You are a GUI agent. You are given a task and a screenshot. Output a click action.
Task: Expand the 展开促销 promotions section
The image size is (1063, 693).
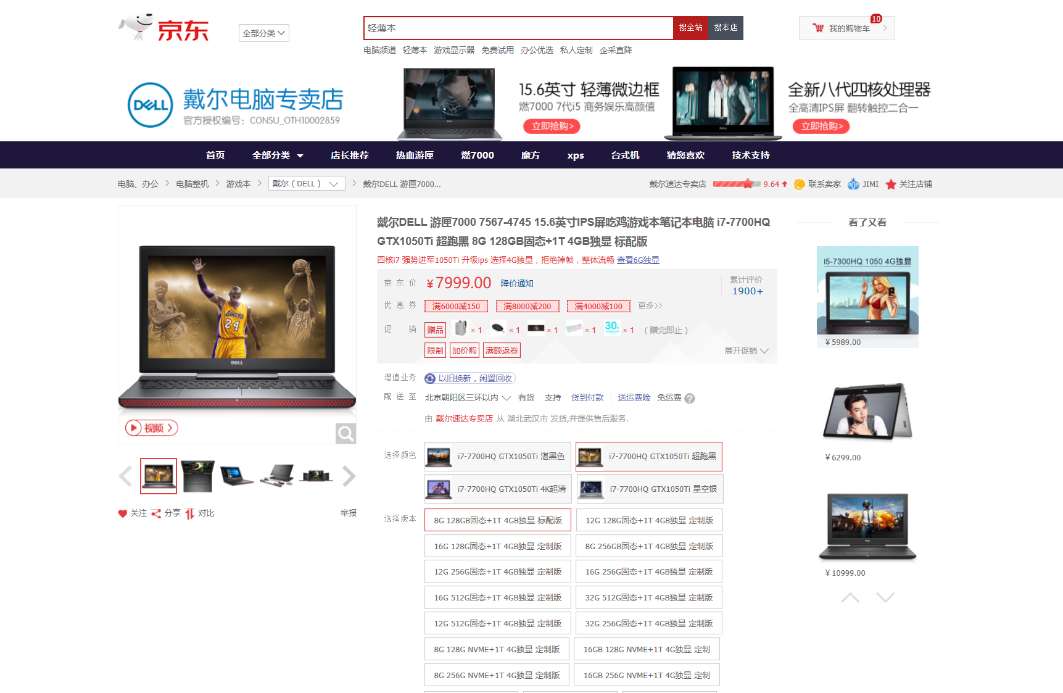[x=746, y=351]
